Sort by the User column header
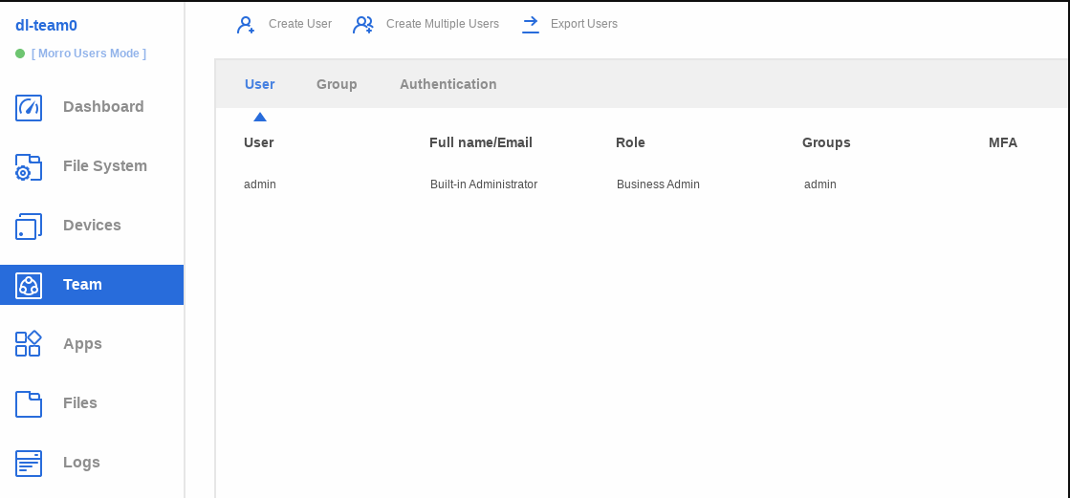Image resolution: width=1070 pixels, height=498 pixels. 259,142
